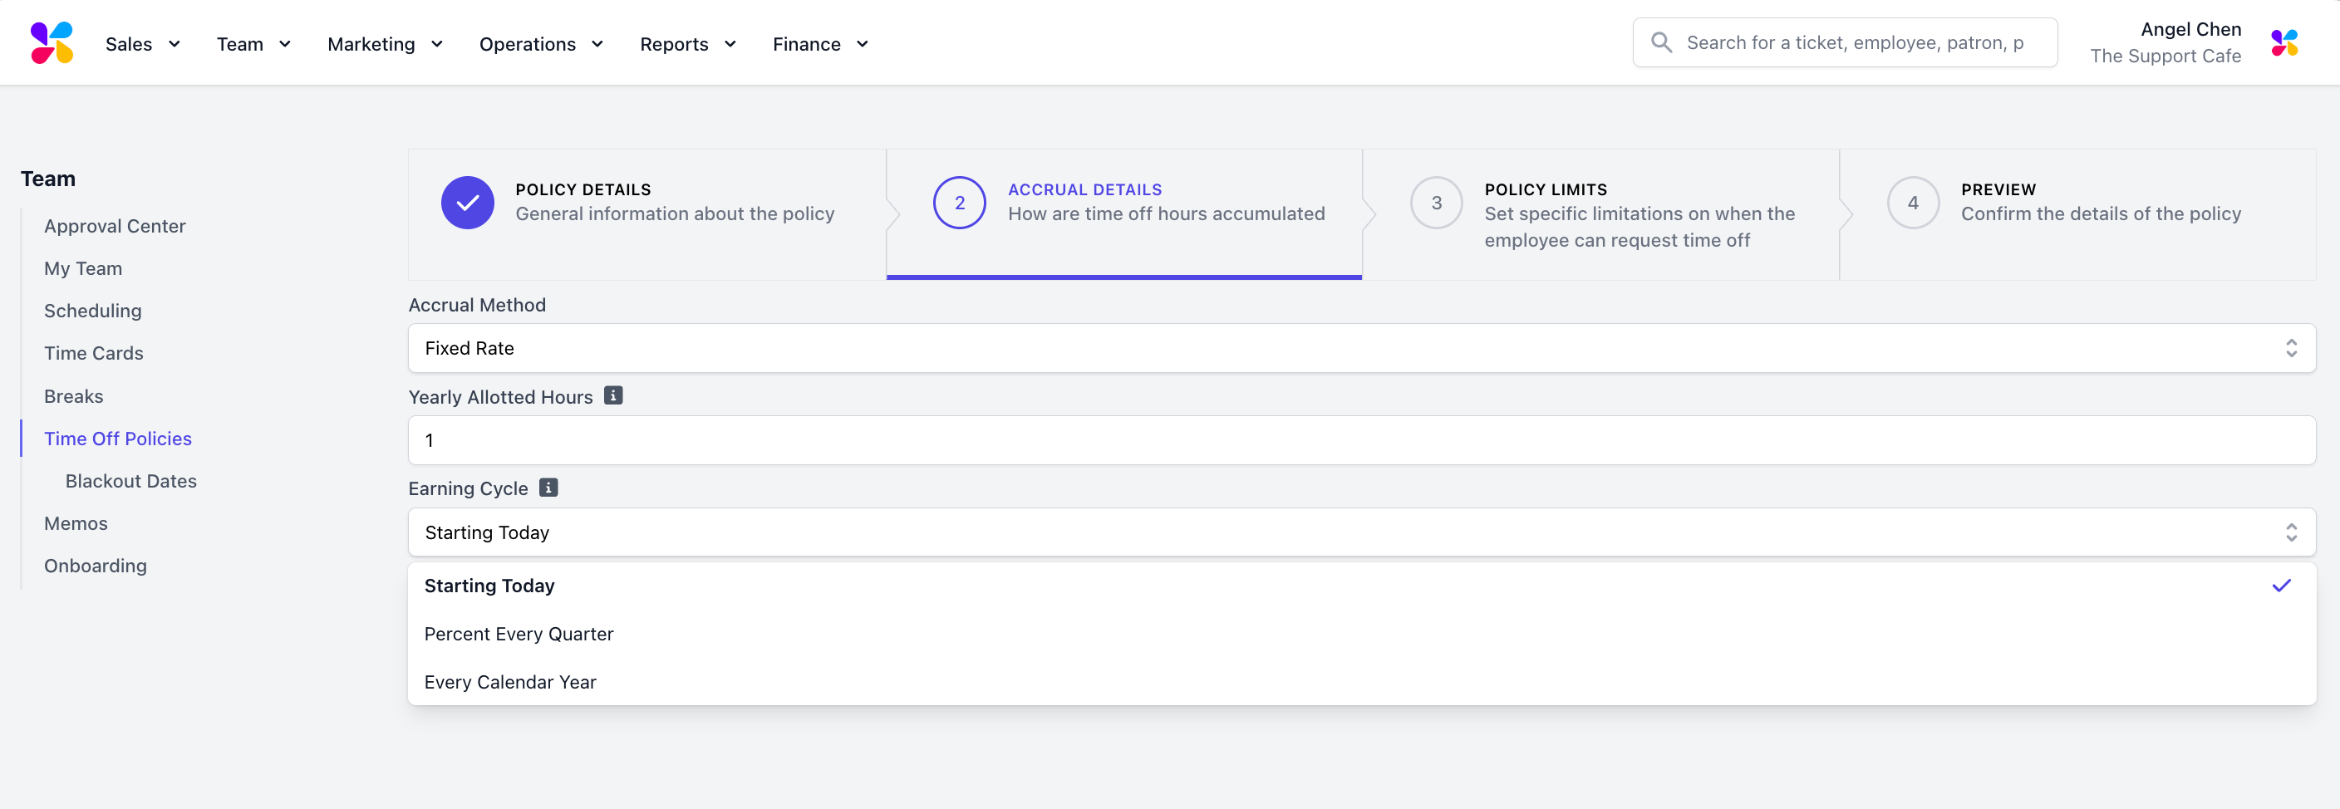Click the step 3 circle for Policy Limits
This screenshot has height=809, width=2340.
(x=1436, y=203)
